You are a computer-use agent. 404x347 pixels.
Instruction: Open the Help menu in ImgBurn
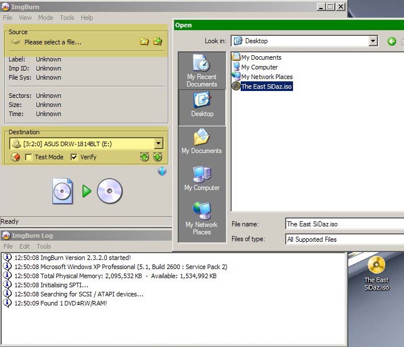pos(87,18)
